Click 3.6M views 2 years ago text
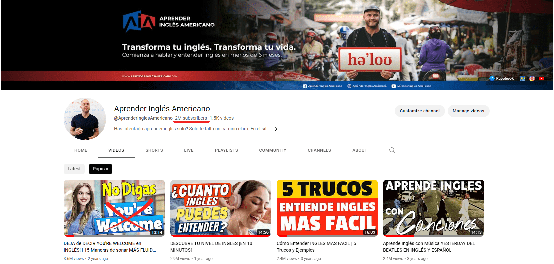554x264 pixels. [86, 259]
